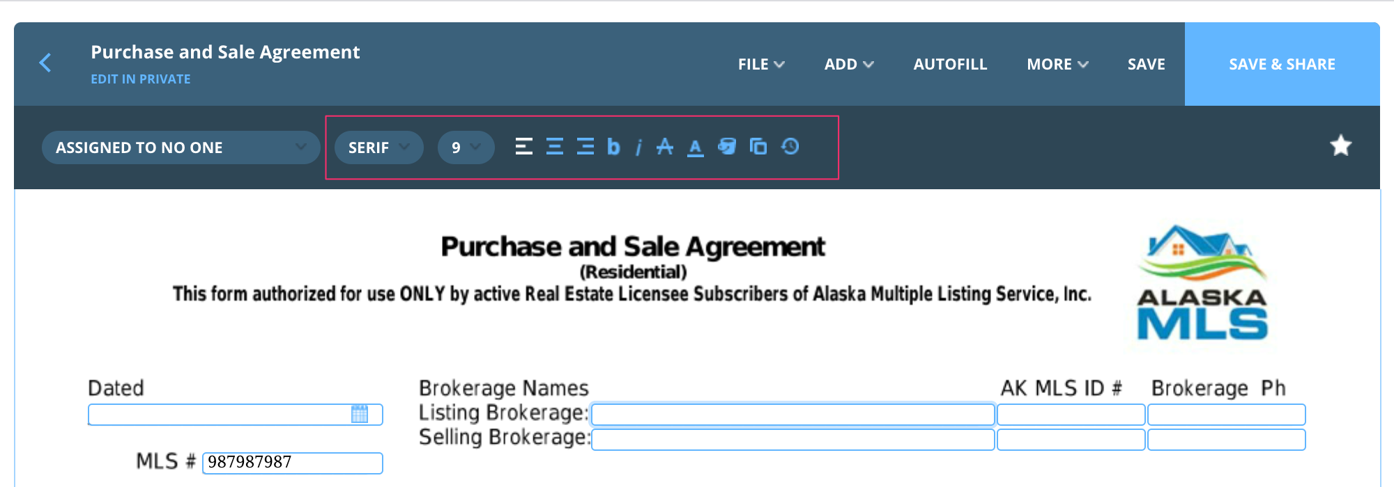Click the SAVE & SHARE button
This screenshot has width=1394, height=487.
tap(1282, 64)
